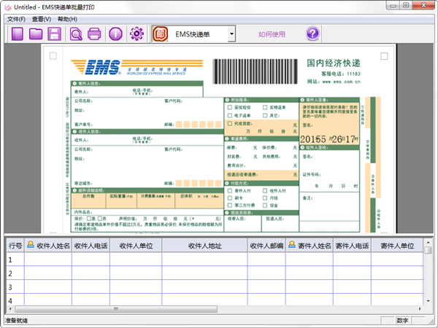Viewport: 438px width, 328px height.
Task: Check the 寄件人付 payment box
Action: [x=230, y=191]
